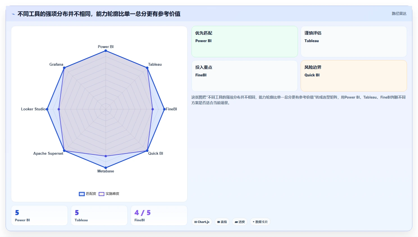Click the Apache Superset radar data point
The image size is (418, 237).
point(64,151)
